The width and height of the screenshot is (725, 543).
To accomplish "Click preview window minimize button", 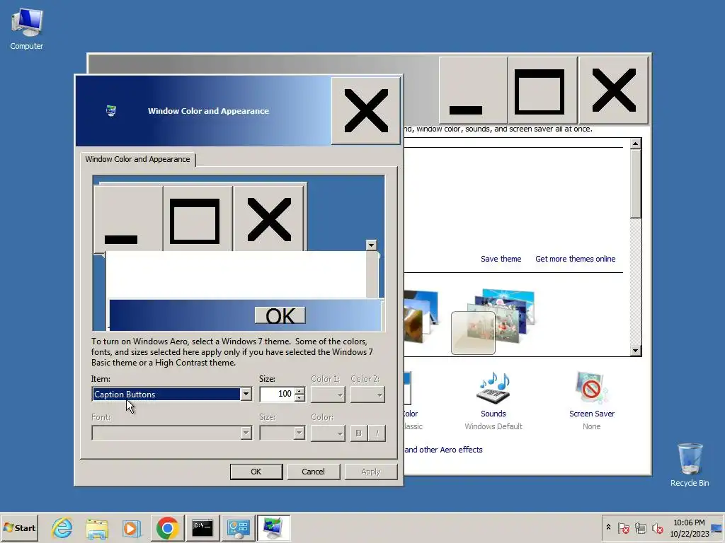I will coord(128,219).
